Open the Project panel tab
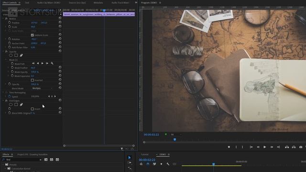The height and width of the screenshot is (172, 306). click(x=33, y=154)
